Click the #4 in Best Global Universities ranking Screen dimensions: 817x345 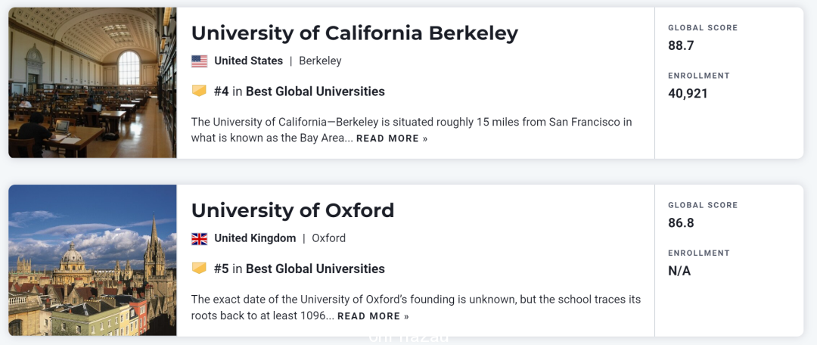click(x=299, y=92)
